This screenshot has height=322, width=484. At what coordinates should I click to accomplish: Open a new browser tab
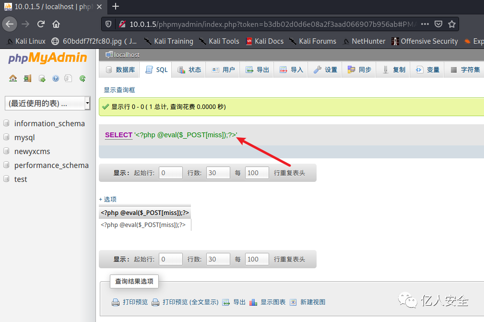(116, 7)
